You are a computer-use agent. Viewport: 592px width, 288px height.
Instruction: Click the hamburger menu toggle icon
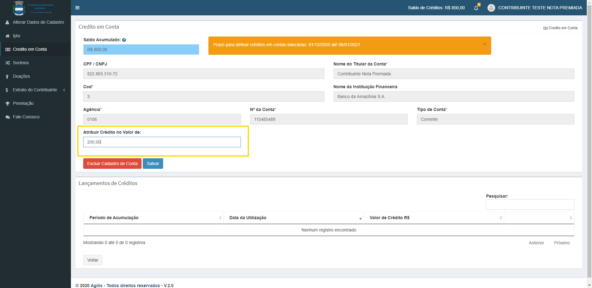click(x=77, y=8)
